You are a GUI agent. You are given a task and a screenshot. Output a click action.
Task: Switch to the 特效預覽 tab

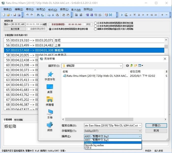pyautogui.click(x=18, y=120)
